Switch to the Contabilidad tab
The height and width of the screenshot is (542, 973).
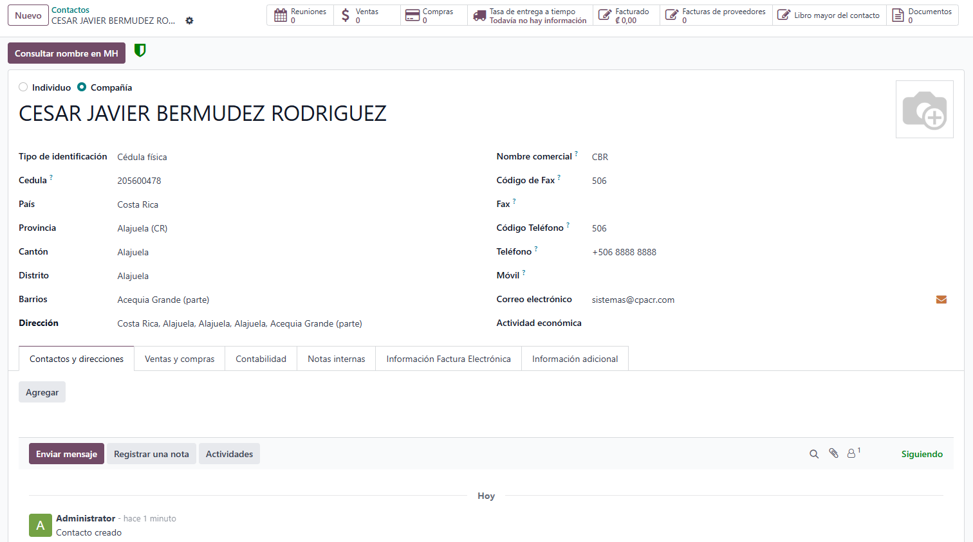261,359
